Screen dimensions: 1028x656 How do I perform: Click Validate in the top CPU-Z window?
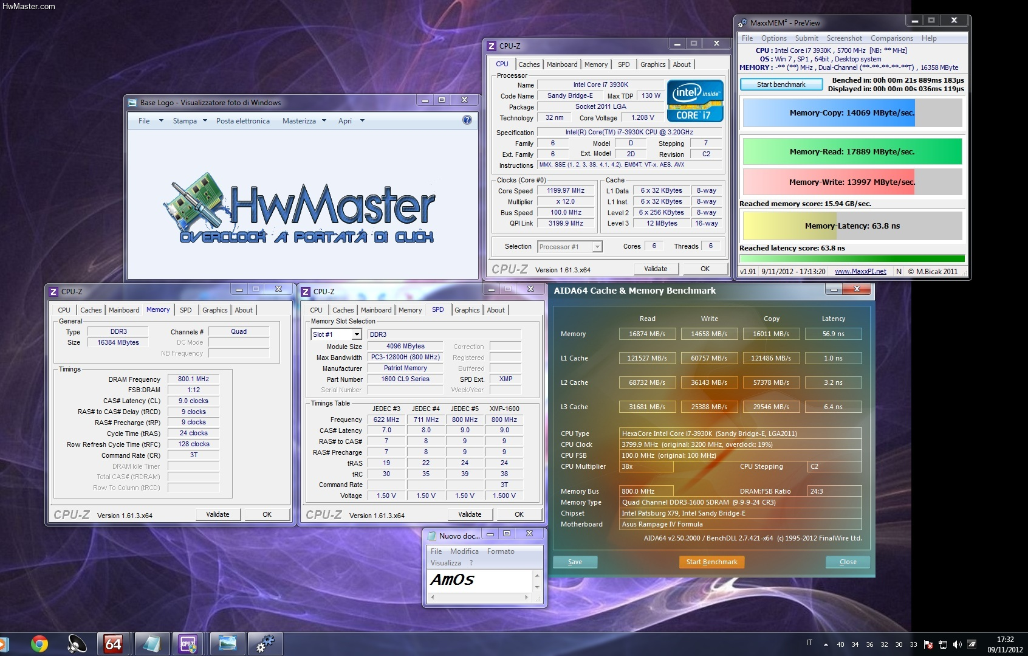[656, 269]
